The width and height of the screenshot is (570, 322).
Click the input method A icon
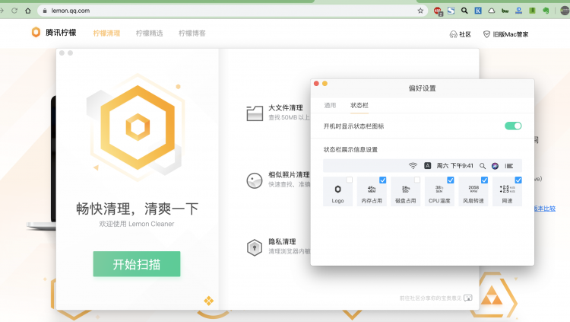(427, 166)
